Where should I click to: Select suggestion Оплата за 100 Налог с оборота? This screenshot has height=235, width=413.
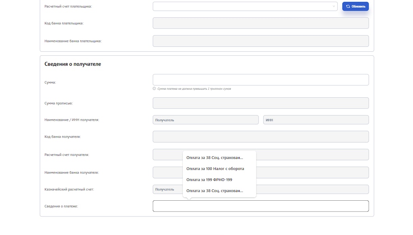tap(215, 168)
